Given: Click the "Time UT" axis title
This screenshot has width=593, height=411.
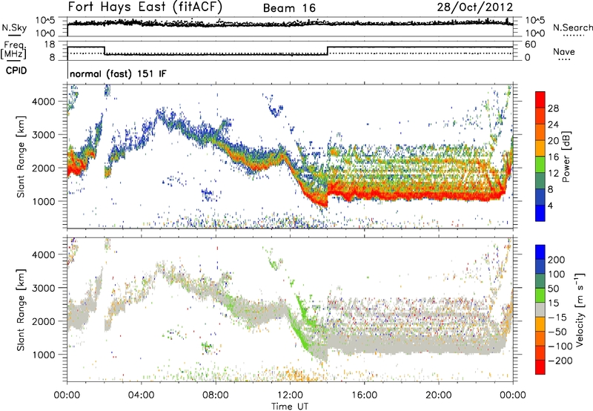Looking at the screenshot, I should [290, 407].
